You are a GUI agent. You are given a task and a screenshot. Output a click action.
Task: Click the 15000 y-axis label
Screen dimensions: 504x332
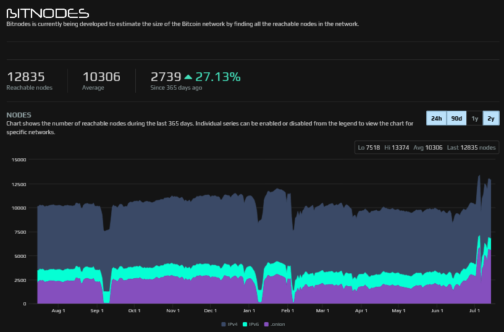pyautogui.click(x=19, y=160)
